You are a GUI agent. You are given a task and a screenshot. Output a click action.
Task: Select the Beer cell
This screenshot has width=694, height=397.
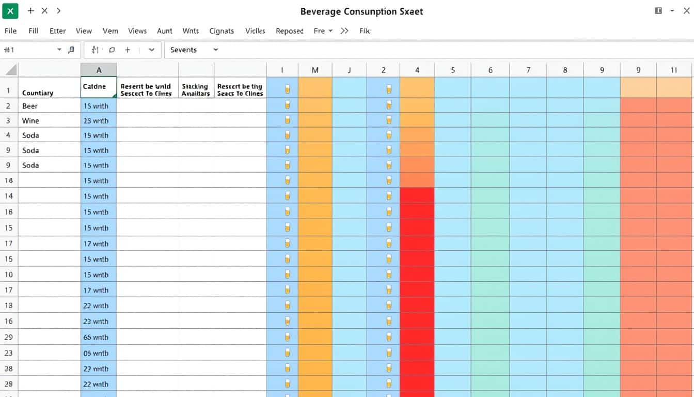(49, 105)
